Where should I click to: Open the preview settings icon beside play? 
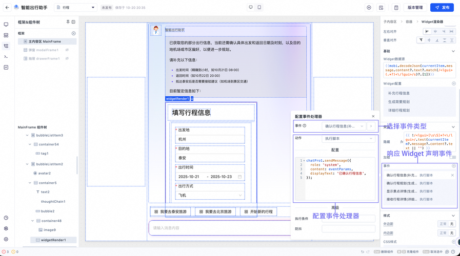[381, 8]
